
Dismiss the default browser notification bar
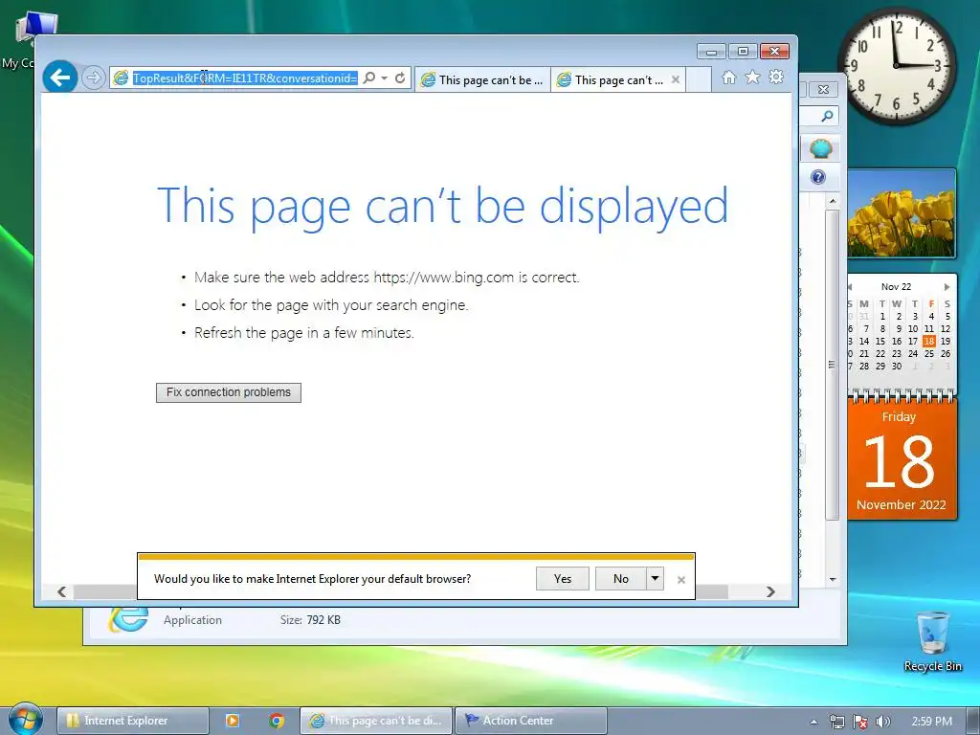click(x=681, y=580)
